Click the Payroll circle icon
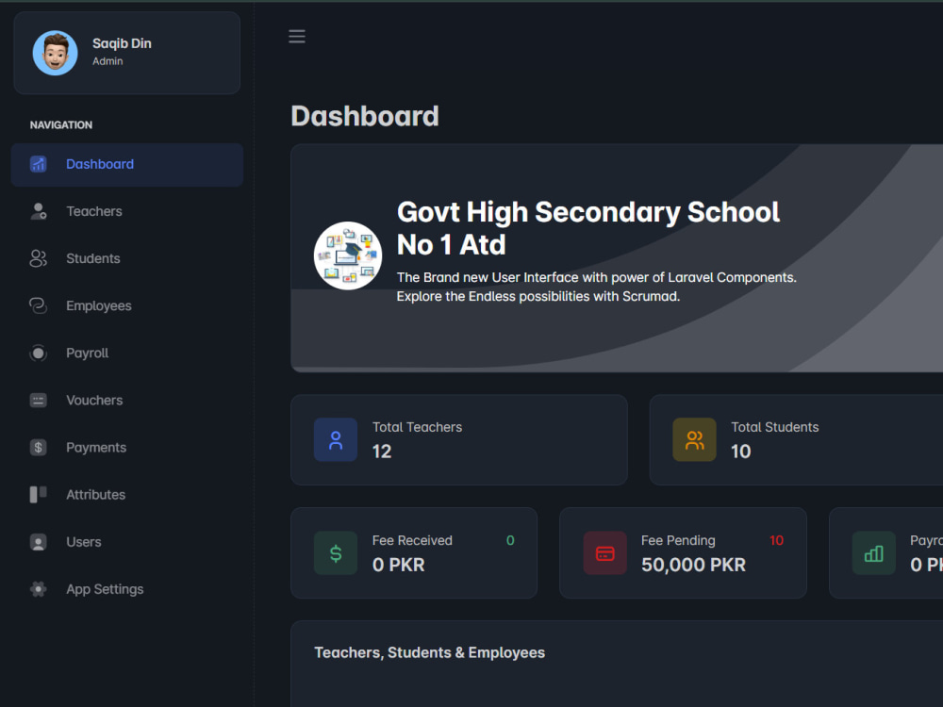Viewport: 943px width, 707px height. (x=38, y=353)
